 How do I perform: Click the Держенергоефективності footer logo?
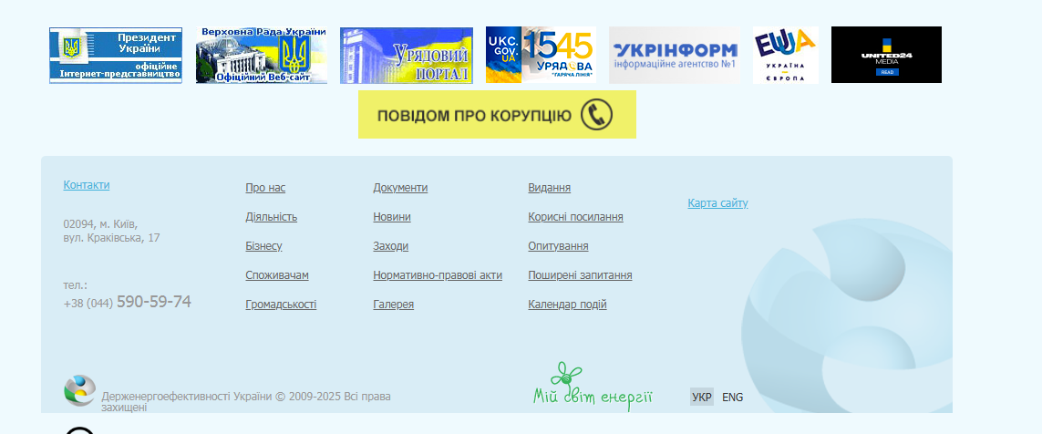point(79,390)
